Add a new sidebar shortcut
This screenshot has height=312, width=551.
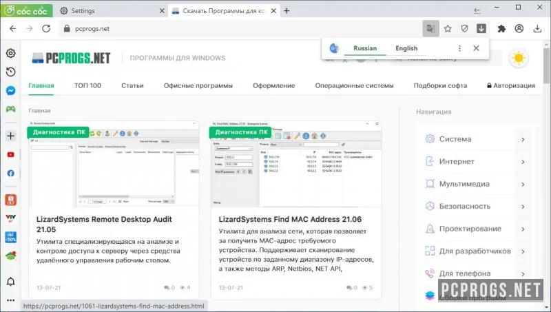point(10,136)
